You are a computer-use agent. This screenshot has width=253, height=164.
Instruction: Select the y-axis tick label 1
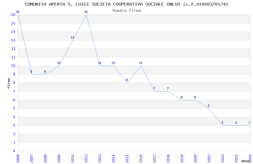point(14,142)
